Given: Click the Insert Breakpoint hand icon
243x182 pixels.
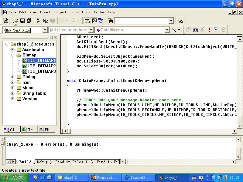Looking at the screenshot, I should coord(223,29).
